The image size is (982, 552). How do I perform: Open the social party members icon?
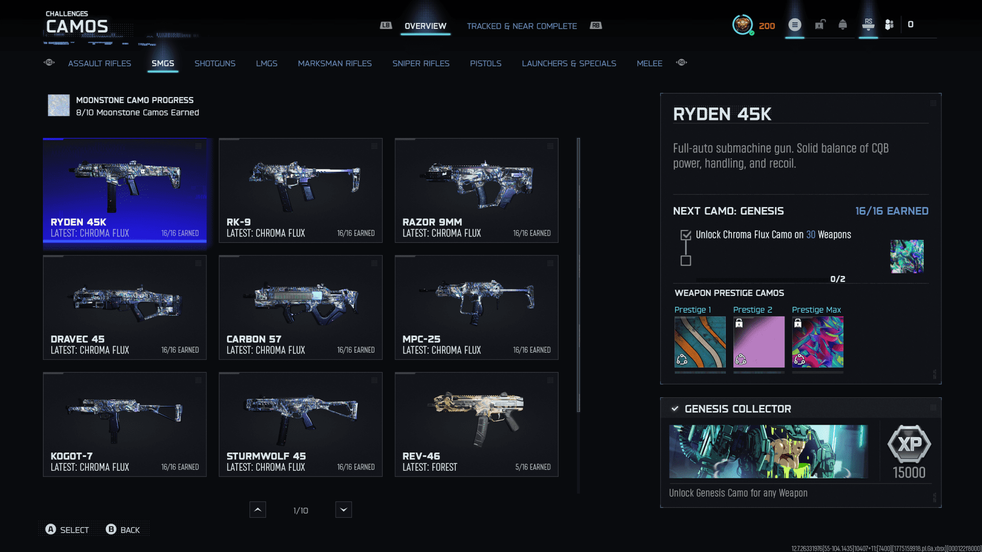click(x=889, y=25)
